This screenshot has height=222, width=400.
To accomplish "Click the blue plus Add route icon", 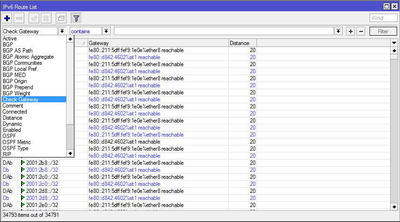I will pos(7,18).
